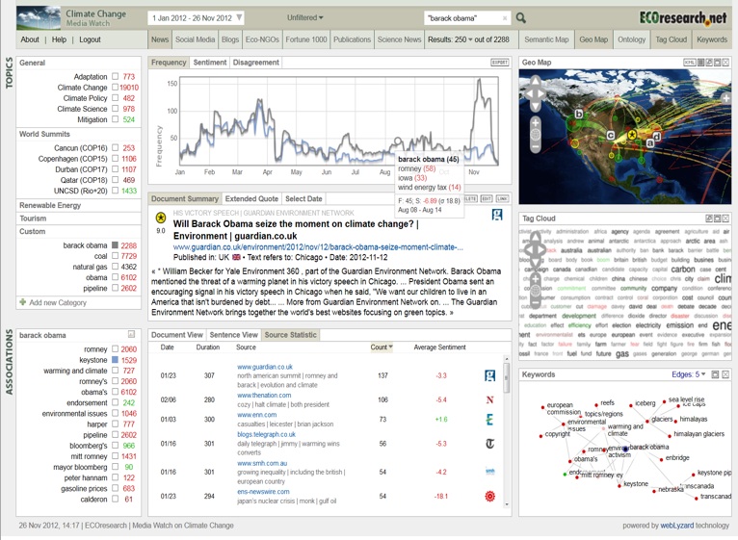The height and width of the screenshot is (540, 738).
Task: Check the coal custom topic
Action: tap(116, 257)
